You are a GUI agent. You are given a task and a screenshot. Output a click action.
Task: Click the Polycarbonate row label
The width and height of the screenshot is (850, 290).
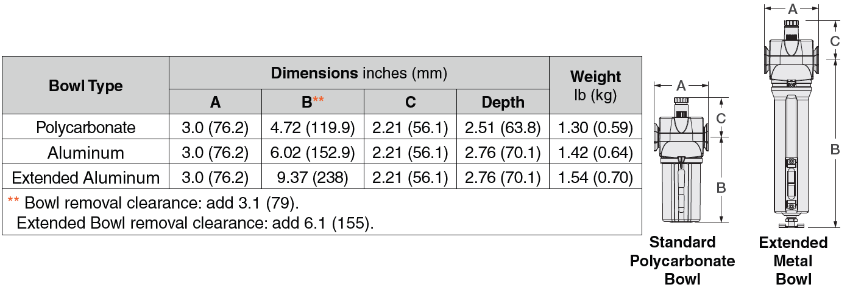point(85,127)
